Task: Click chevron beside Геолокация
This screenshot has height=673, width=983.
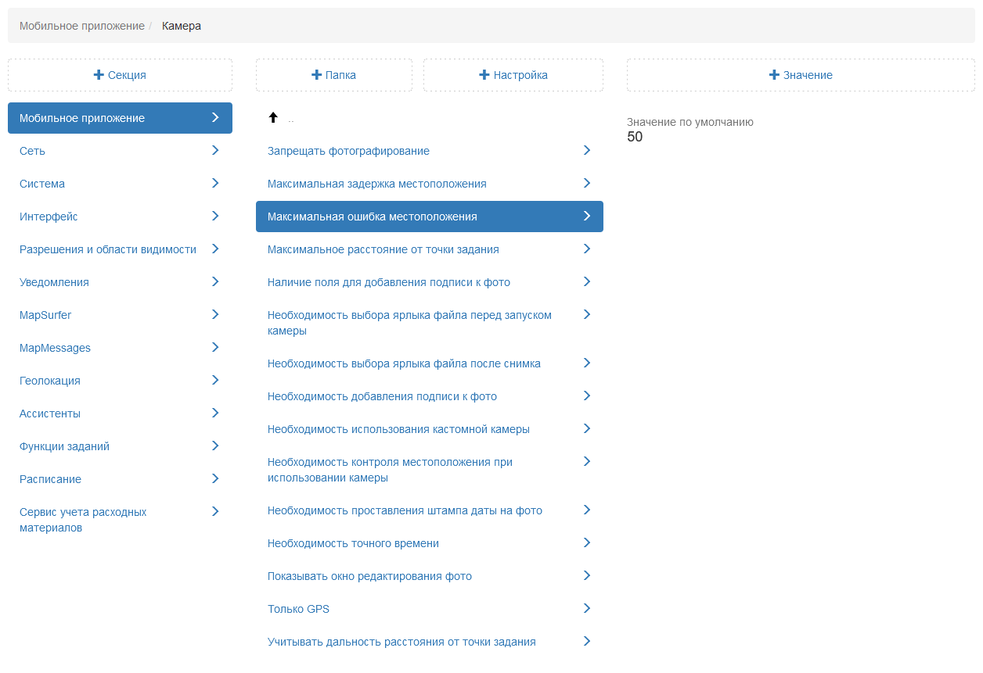Action: [215, 380]
